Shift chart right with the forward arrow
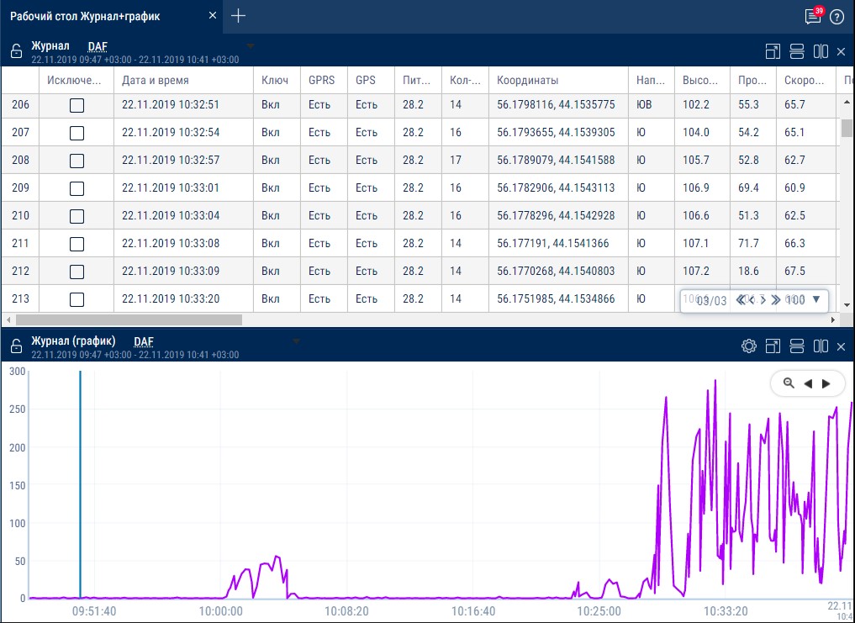 click(x=826, y=383)
